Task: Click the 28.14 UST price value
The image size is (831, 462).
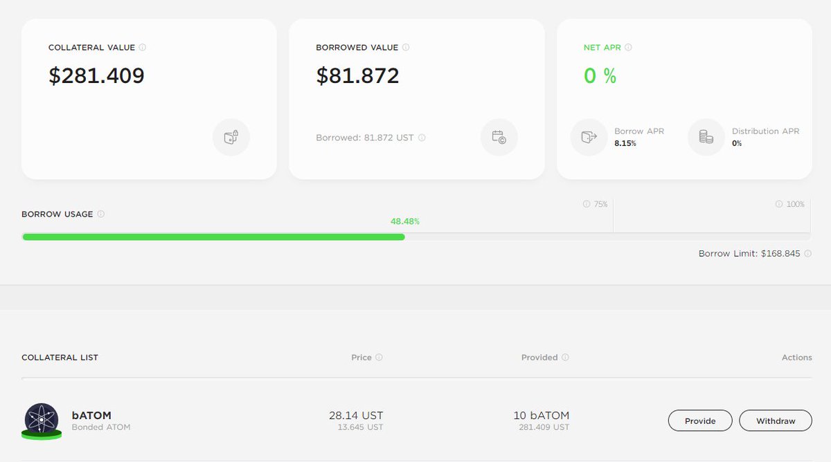Action: tap(356, 416)
